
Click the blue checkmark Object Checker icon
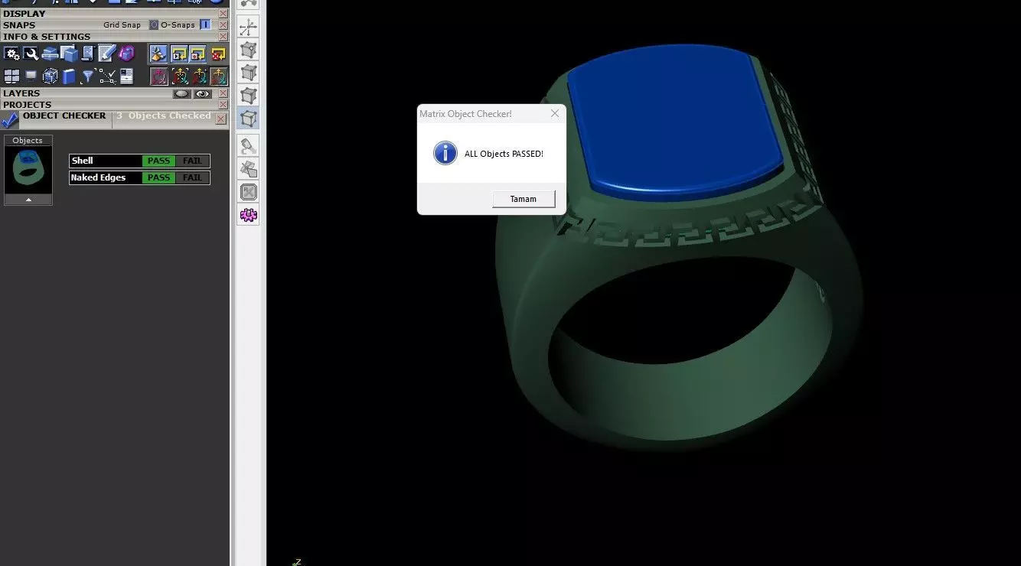pos(11,120)
